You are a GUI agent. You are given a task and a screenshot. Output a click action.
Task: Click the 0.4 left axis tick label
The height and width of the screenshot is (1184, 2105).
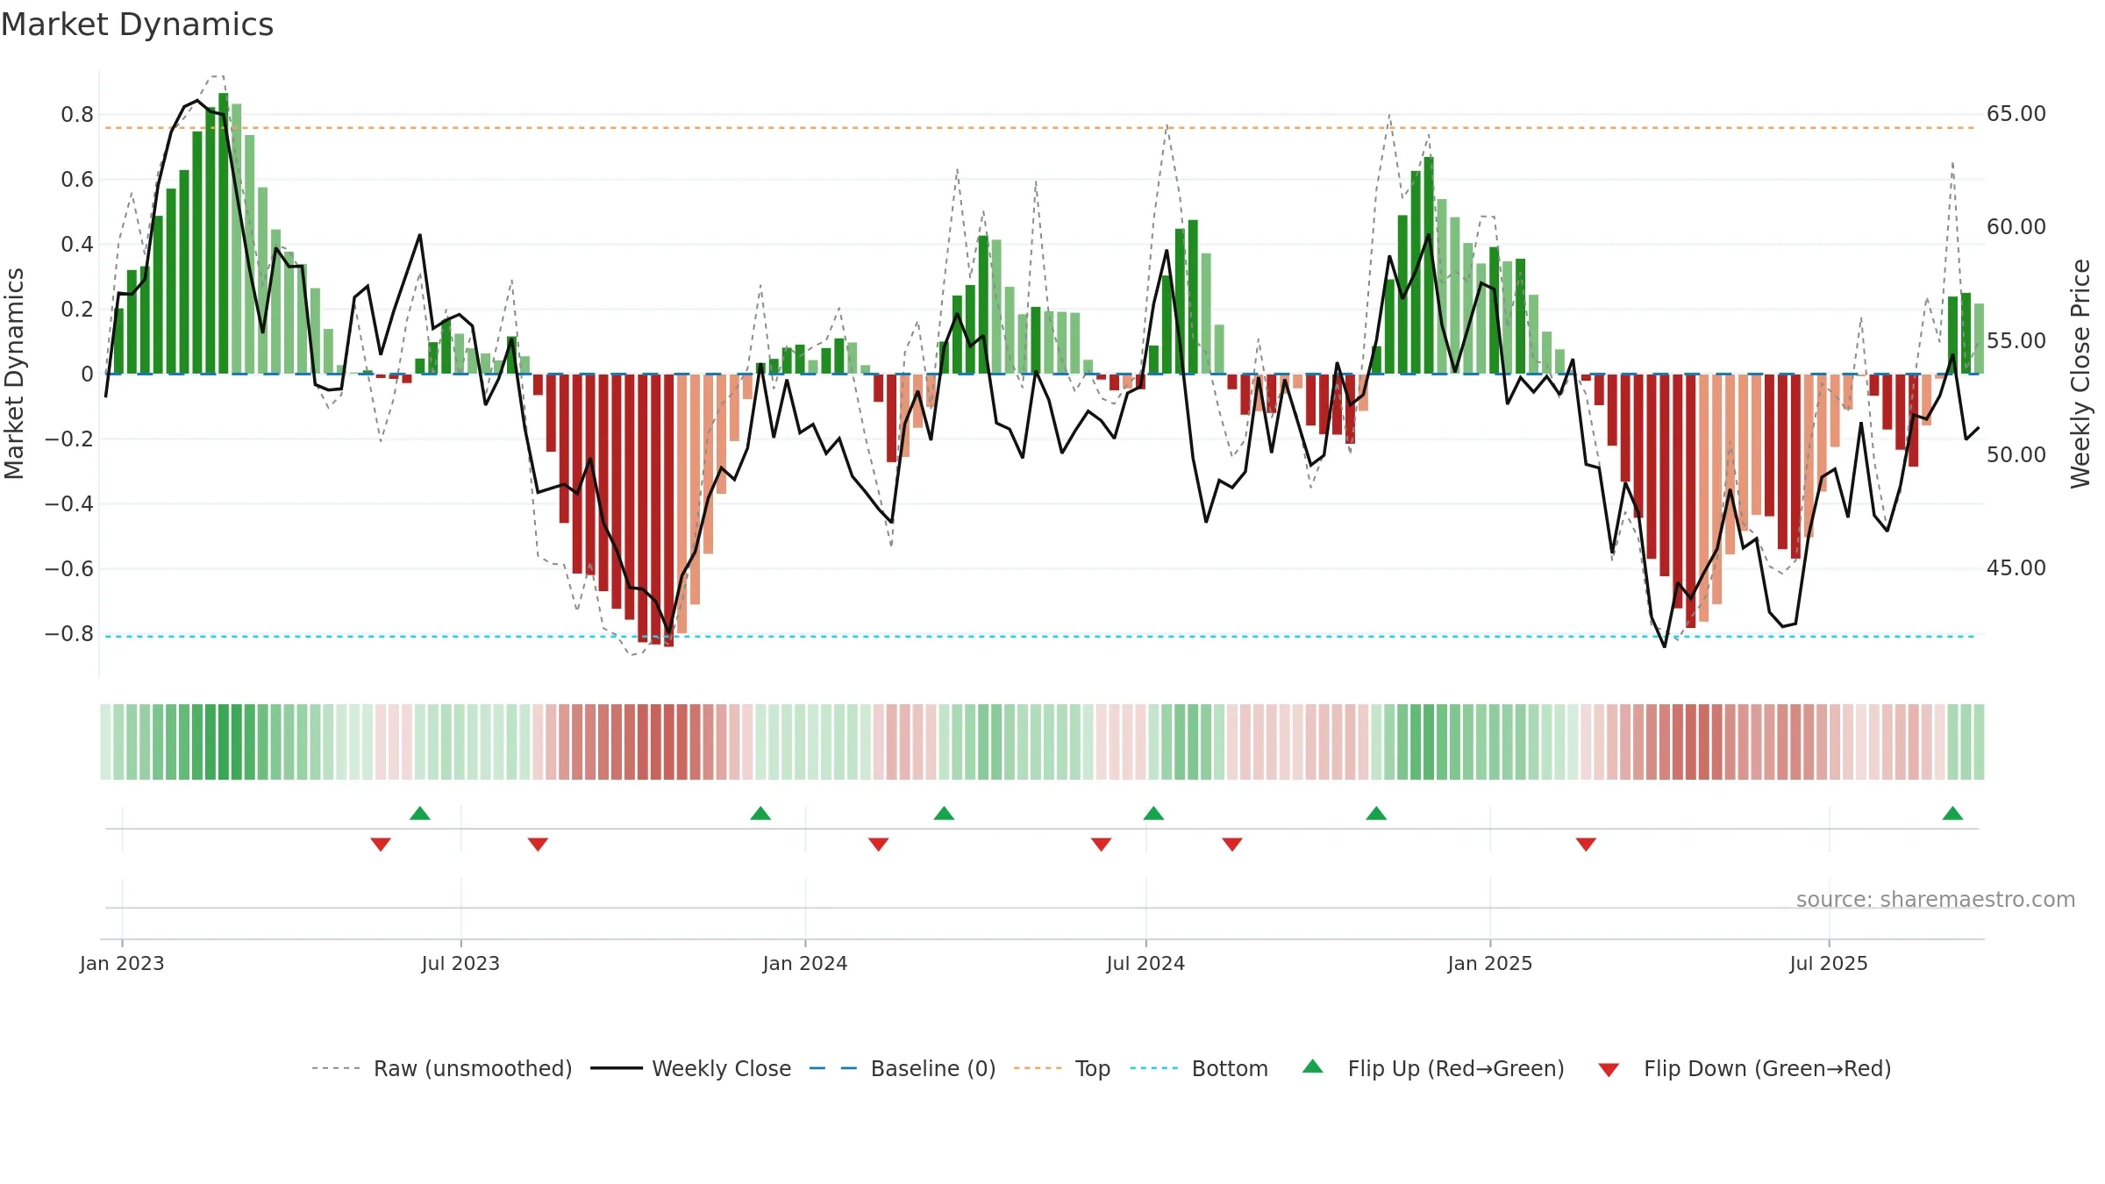(x=77, y=245)
